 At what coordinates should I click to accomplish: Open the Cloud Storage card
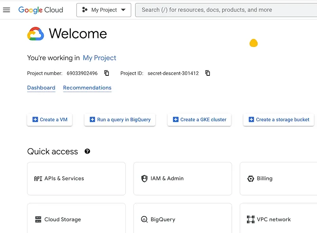(x=76, y=218)
